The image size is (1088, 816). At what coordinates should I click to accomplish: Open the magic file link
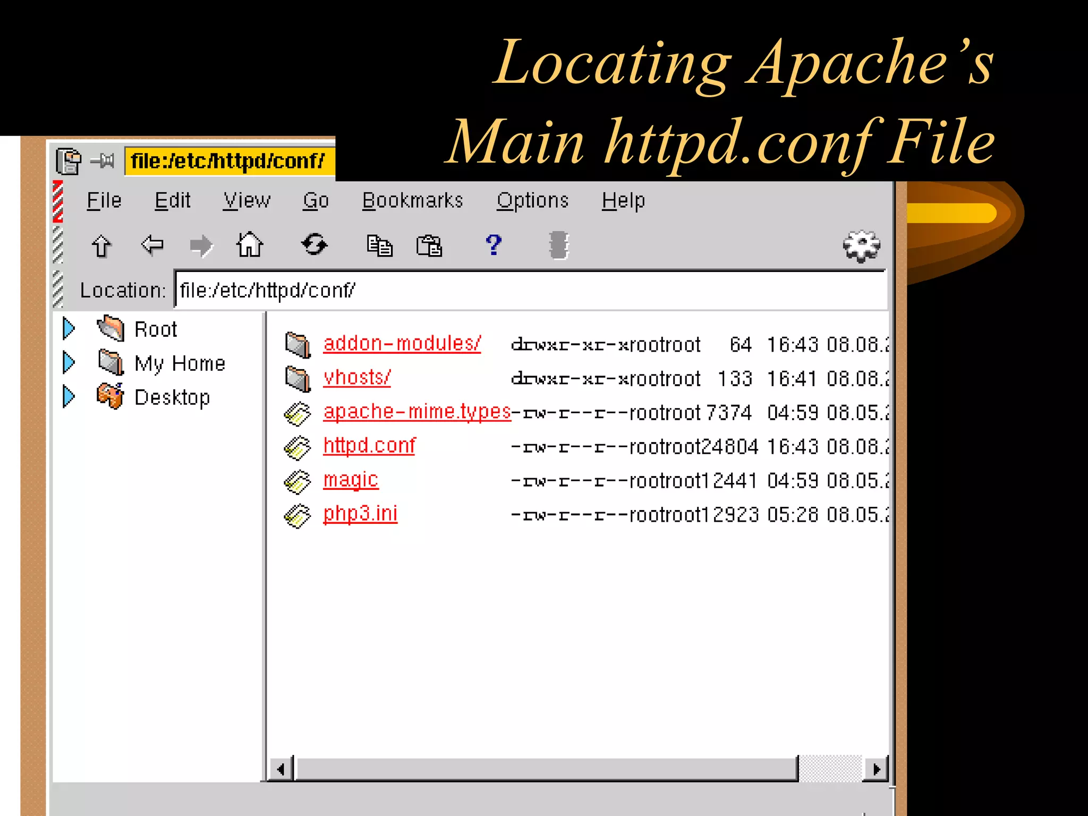(351, 480)
